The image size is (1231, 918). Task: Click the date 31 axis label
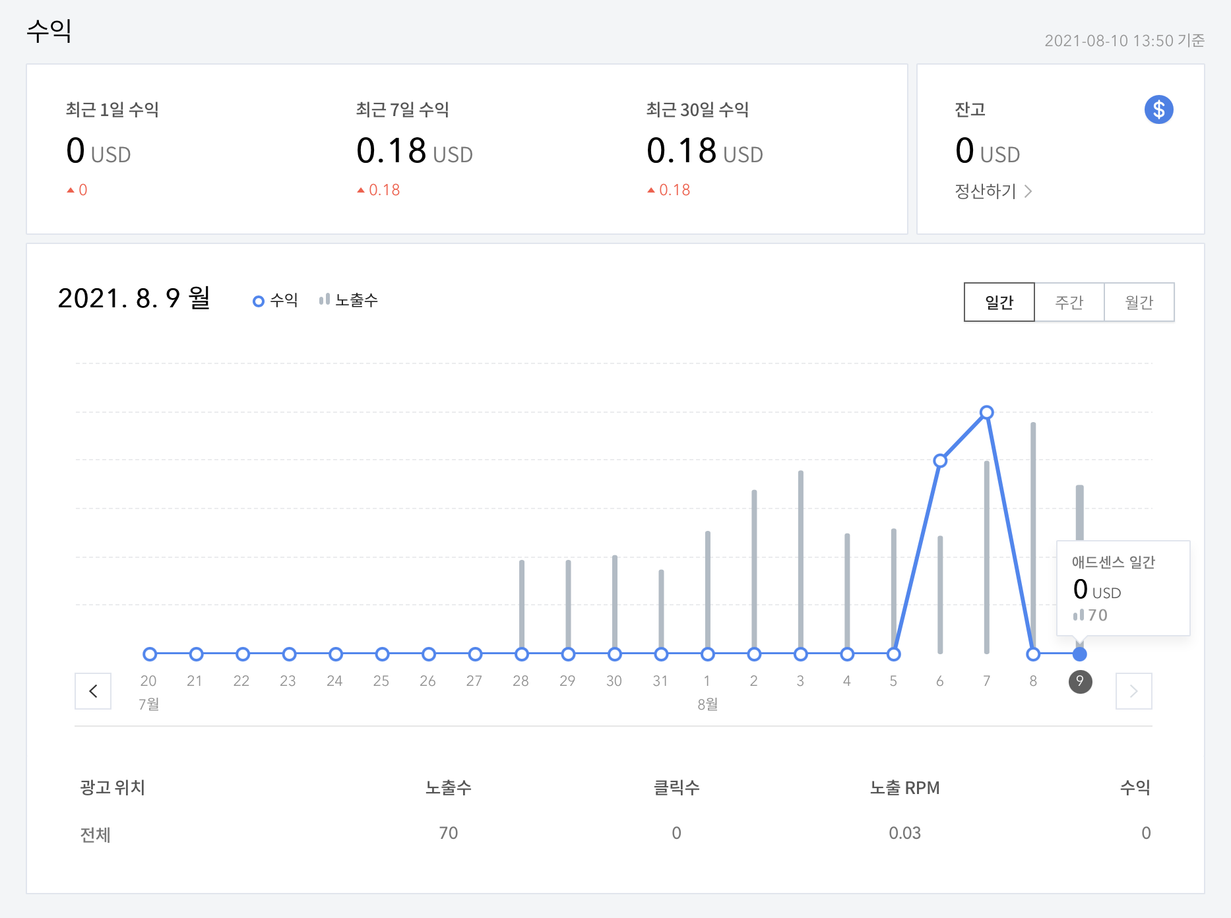[660, 681]
